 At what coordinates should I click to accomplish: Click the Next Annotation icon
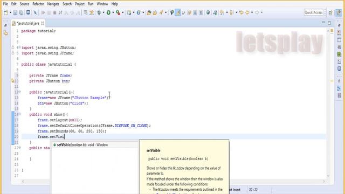(222, 12)
